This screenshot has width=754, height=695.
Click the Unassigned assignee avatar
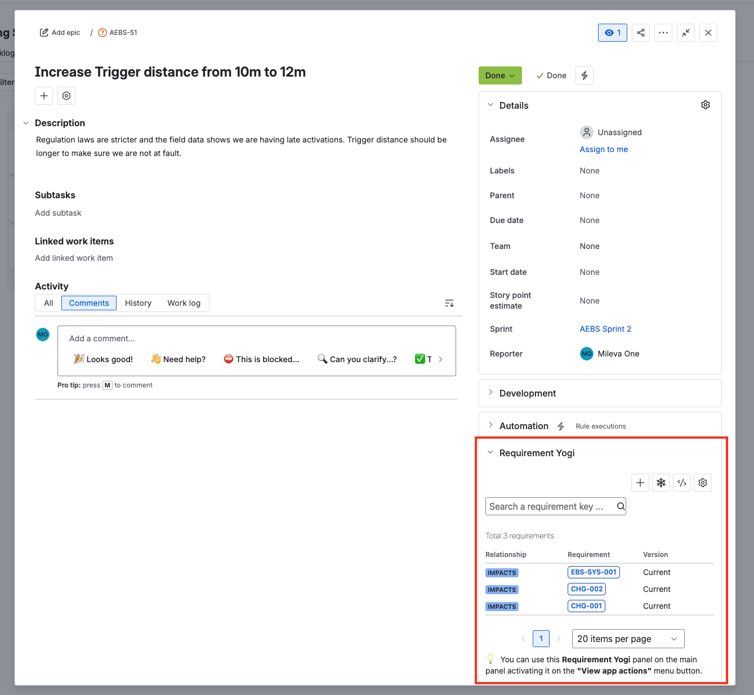pyautogui.click(x=587, y=132)
